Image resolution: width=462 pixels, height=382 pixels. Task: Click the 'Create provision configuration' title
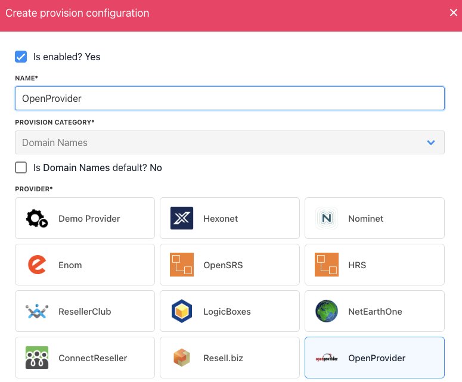click(77, 13)
